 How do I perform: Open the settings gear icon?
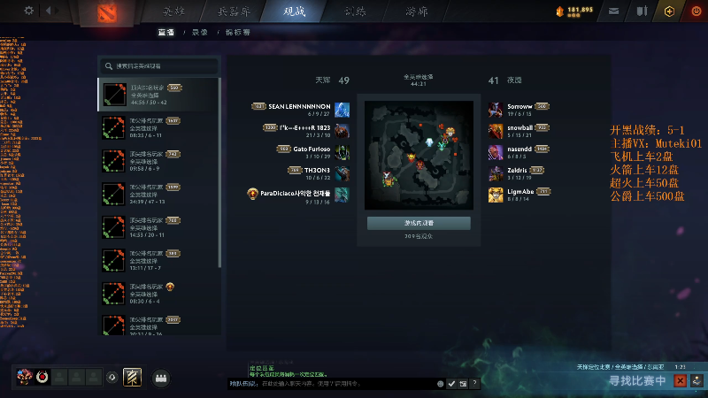tap(29, 10)
